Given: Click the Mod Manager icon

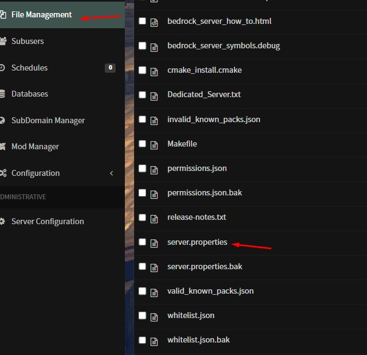Looking at the screenshot, I should [3, 147].
